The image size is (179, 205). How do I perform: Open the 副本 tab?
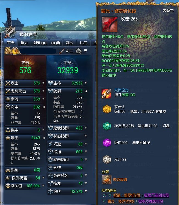[x=70, y=43]
